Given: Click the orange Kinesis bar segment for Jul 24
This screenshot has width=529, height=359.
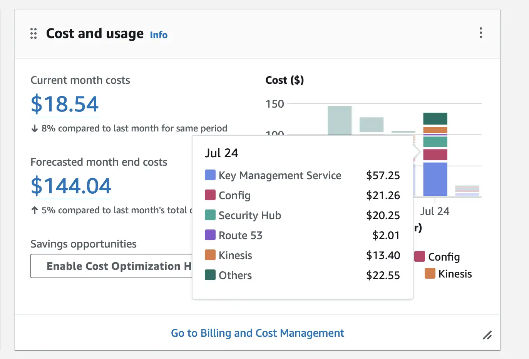Looking at the screenshot, I should [x=435, y=130].
